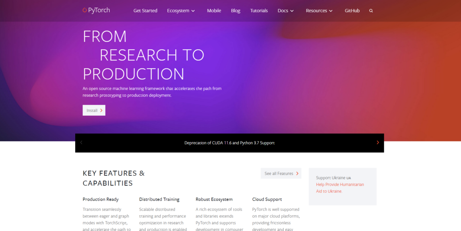Visit PyTorch on GitHub
Screen dimensions: 461x231
(352, 11)
